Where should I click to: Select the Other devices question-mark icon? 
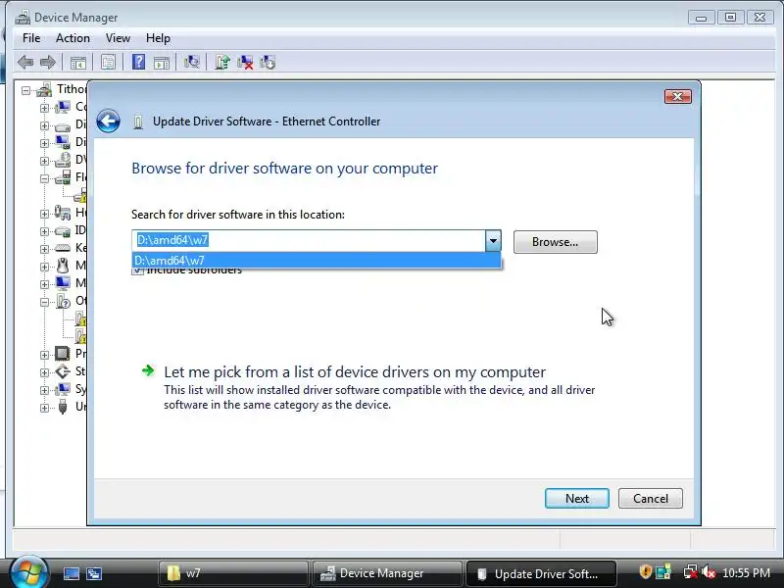click(x=63, y=301)
